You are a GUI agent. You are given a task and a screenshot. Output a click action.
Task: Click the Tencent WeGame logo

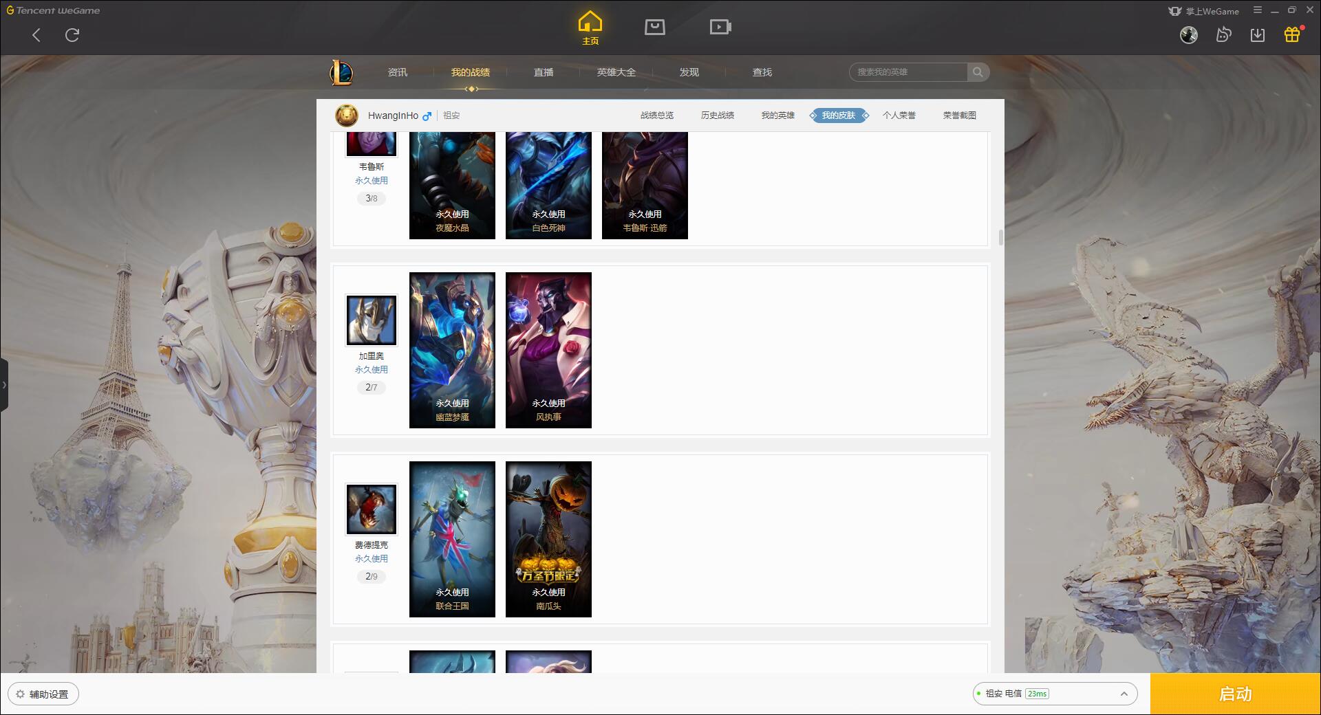click(x=53, y=10)
